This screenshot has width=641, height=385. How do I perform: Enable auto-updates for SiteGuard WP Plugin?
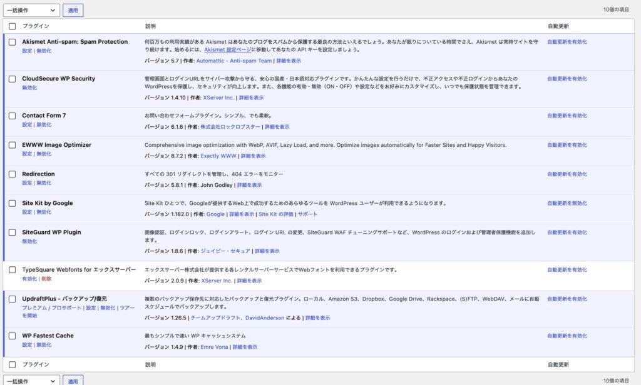[567, 232]
